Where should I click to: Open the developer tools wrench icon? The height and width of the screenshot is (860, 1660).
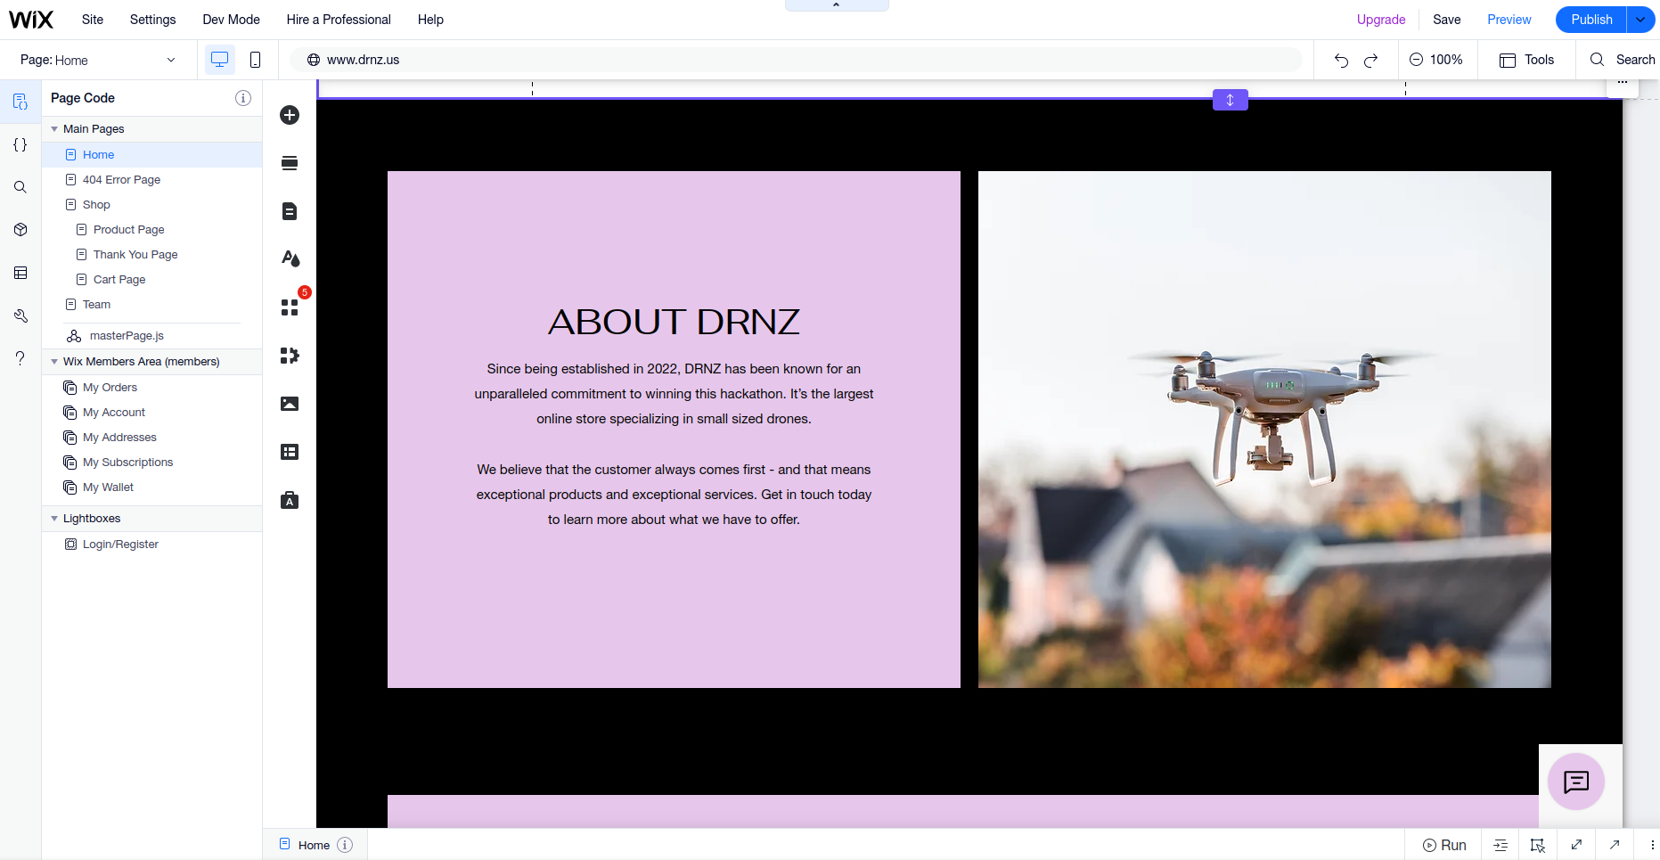20,315
